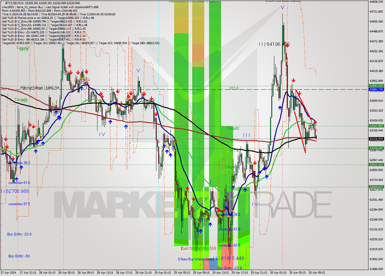Image resolution: width=385 pixels, height=276 pixels.
Task: Click the green 'Target1' label at left
Action: (x=21, y=99)
